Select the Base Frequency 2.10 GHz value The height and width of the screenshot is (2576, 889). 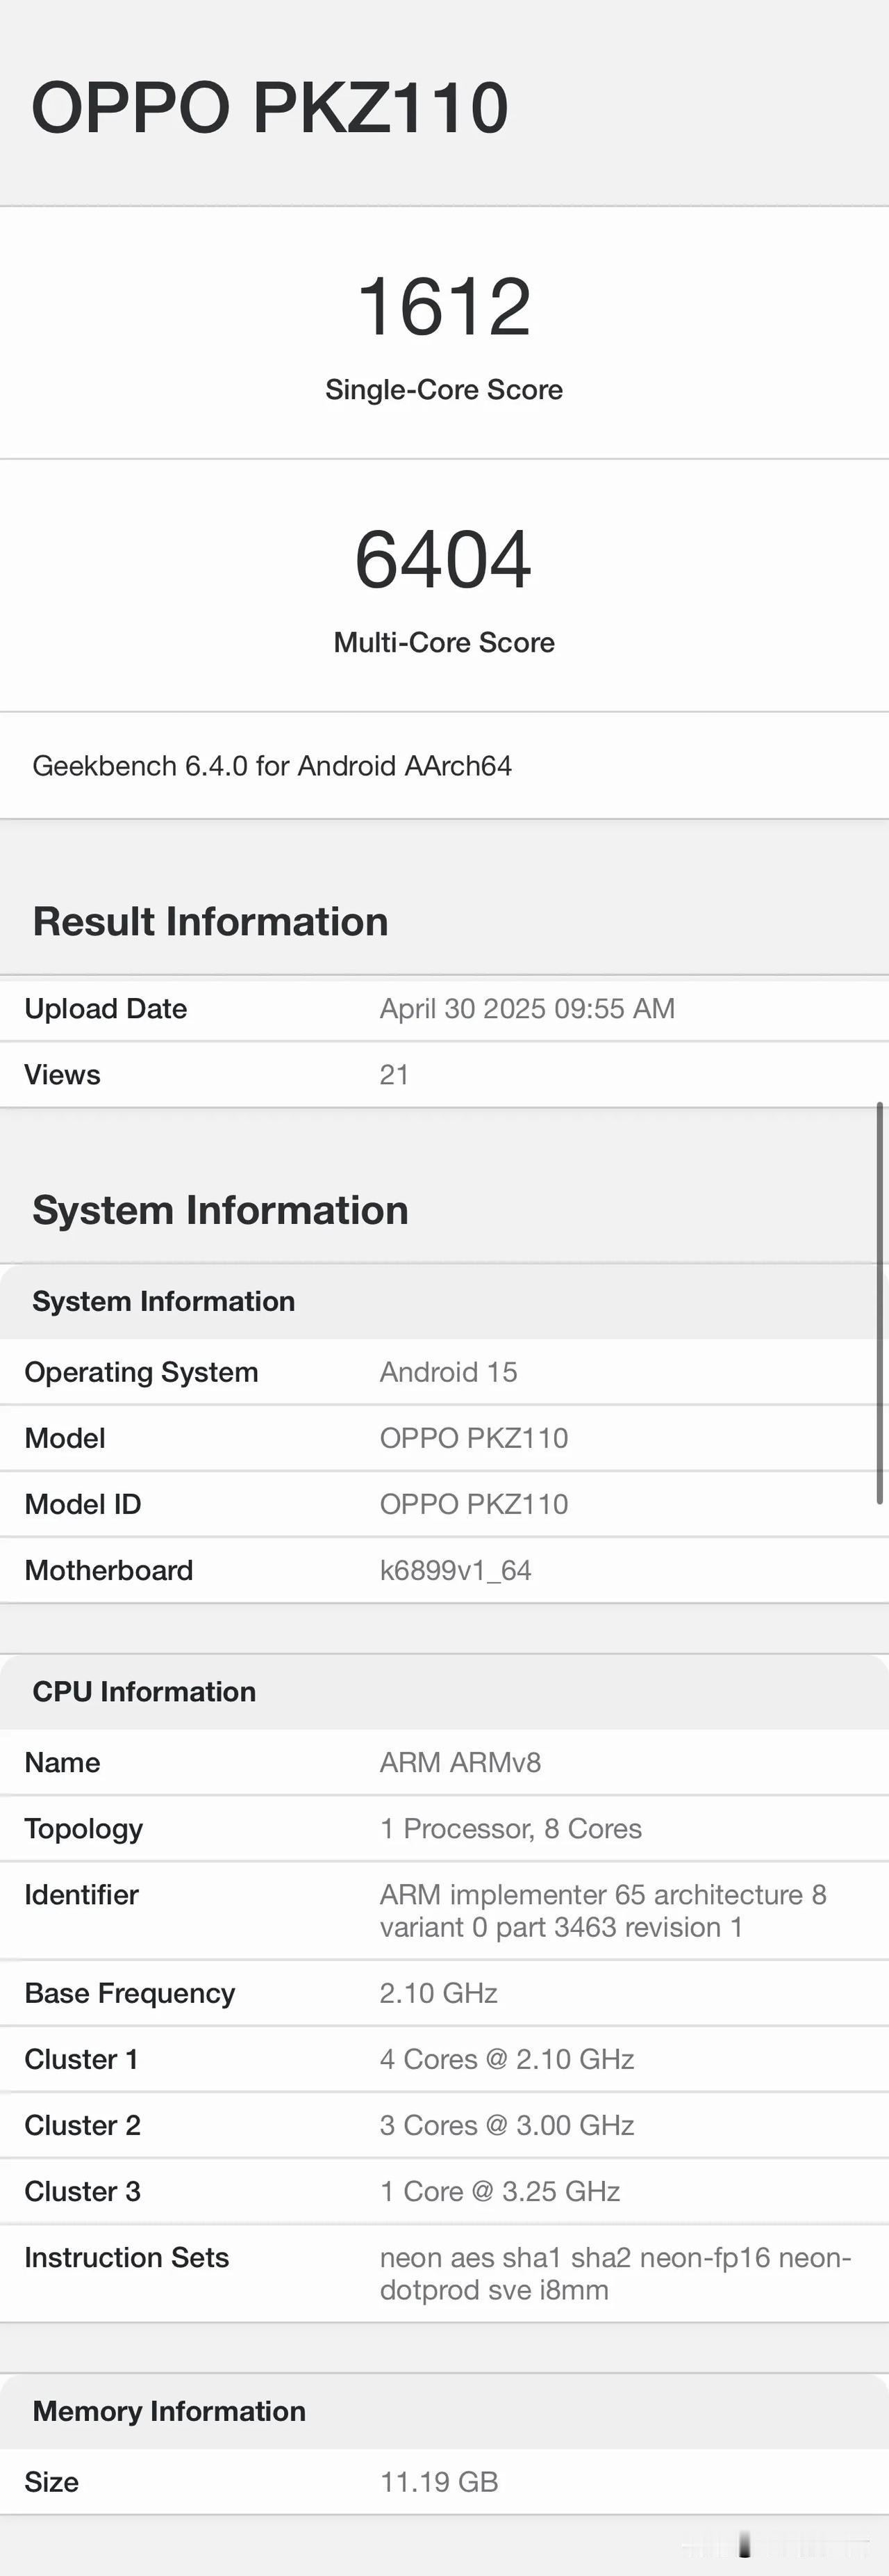(438, 1993)
